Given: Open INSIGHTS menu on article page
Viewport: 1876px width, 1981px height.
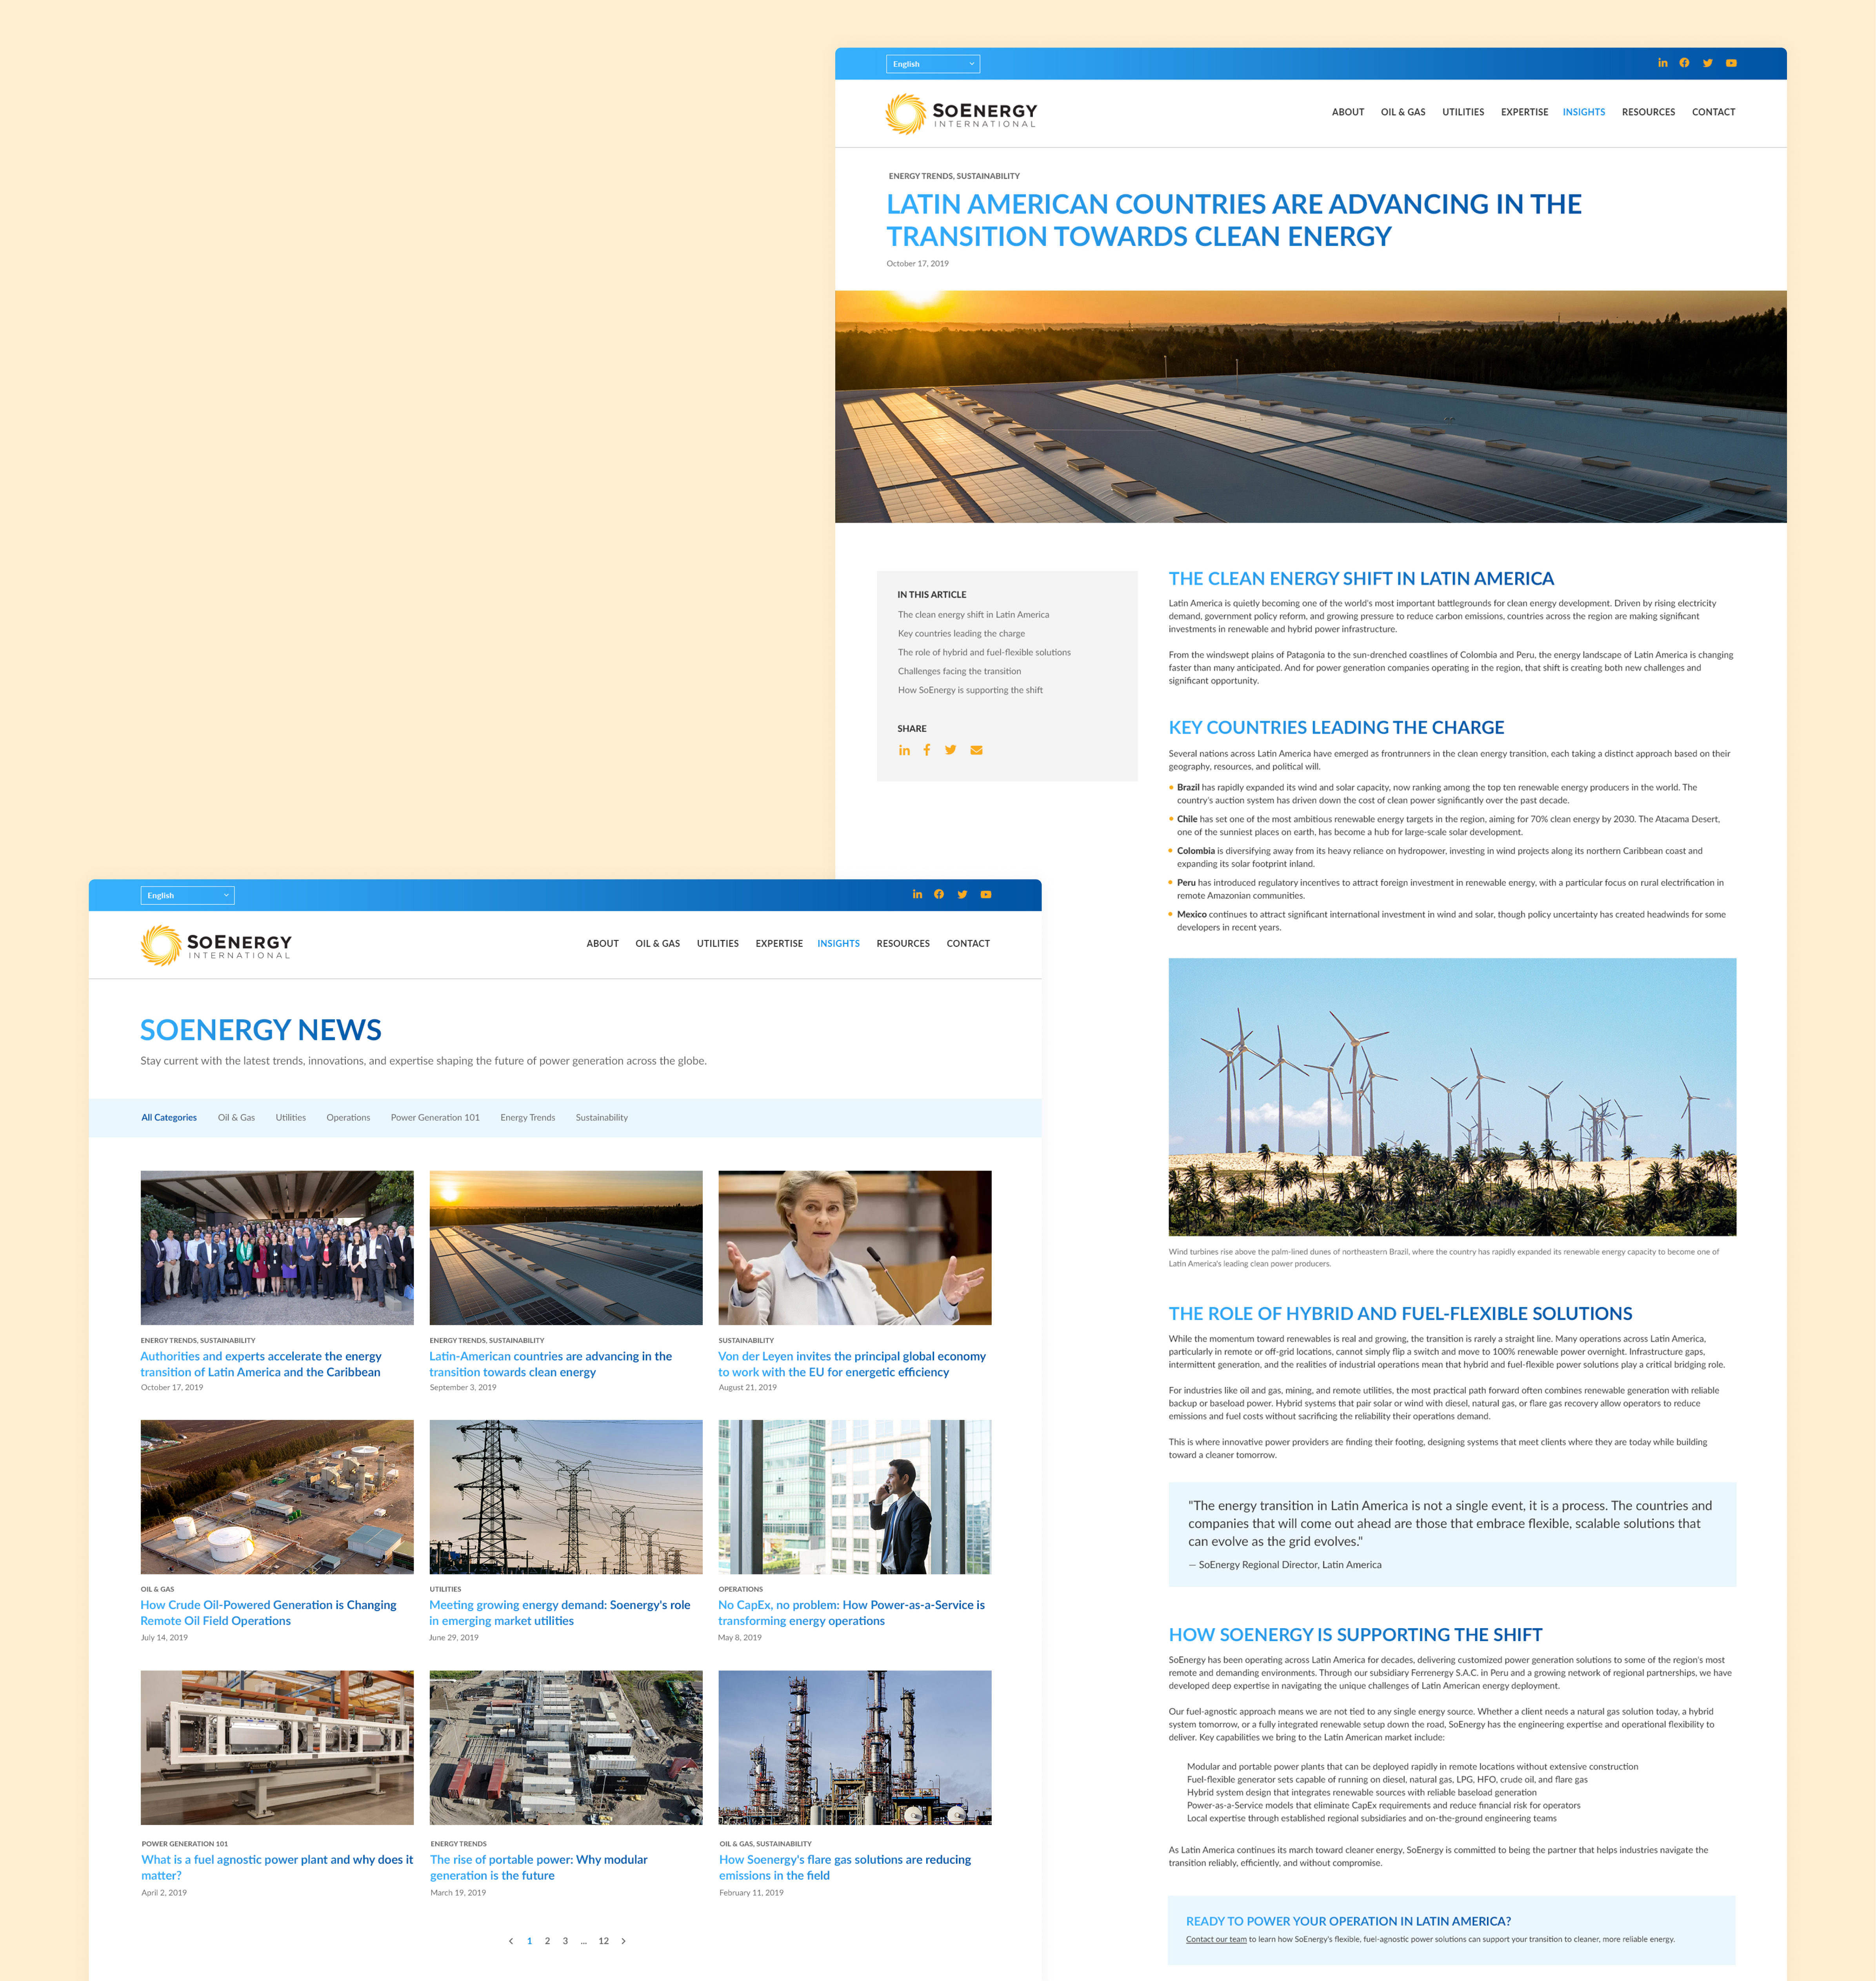Looking at the screenshot, I should coord(1583,112).
